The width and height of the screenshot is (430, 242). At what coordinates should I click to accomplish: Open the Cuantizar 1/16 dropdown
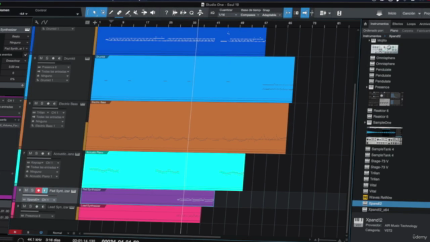[x=228, y=15]
